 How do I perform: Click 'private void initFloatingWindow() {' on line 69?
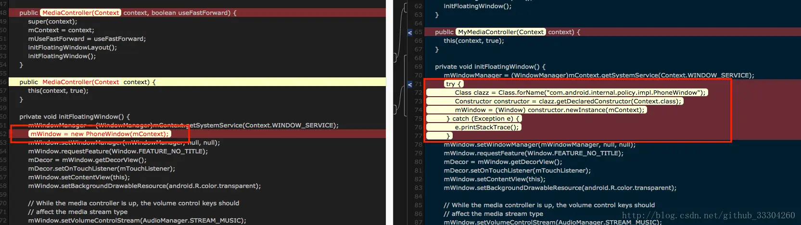(490, 67)
